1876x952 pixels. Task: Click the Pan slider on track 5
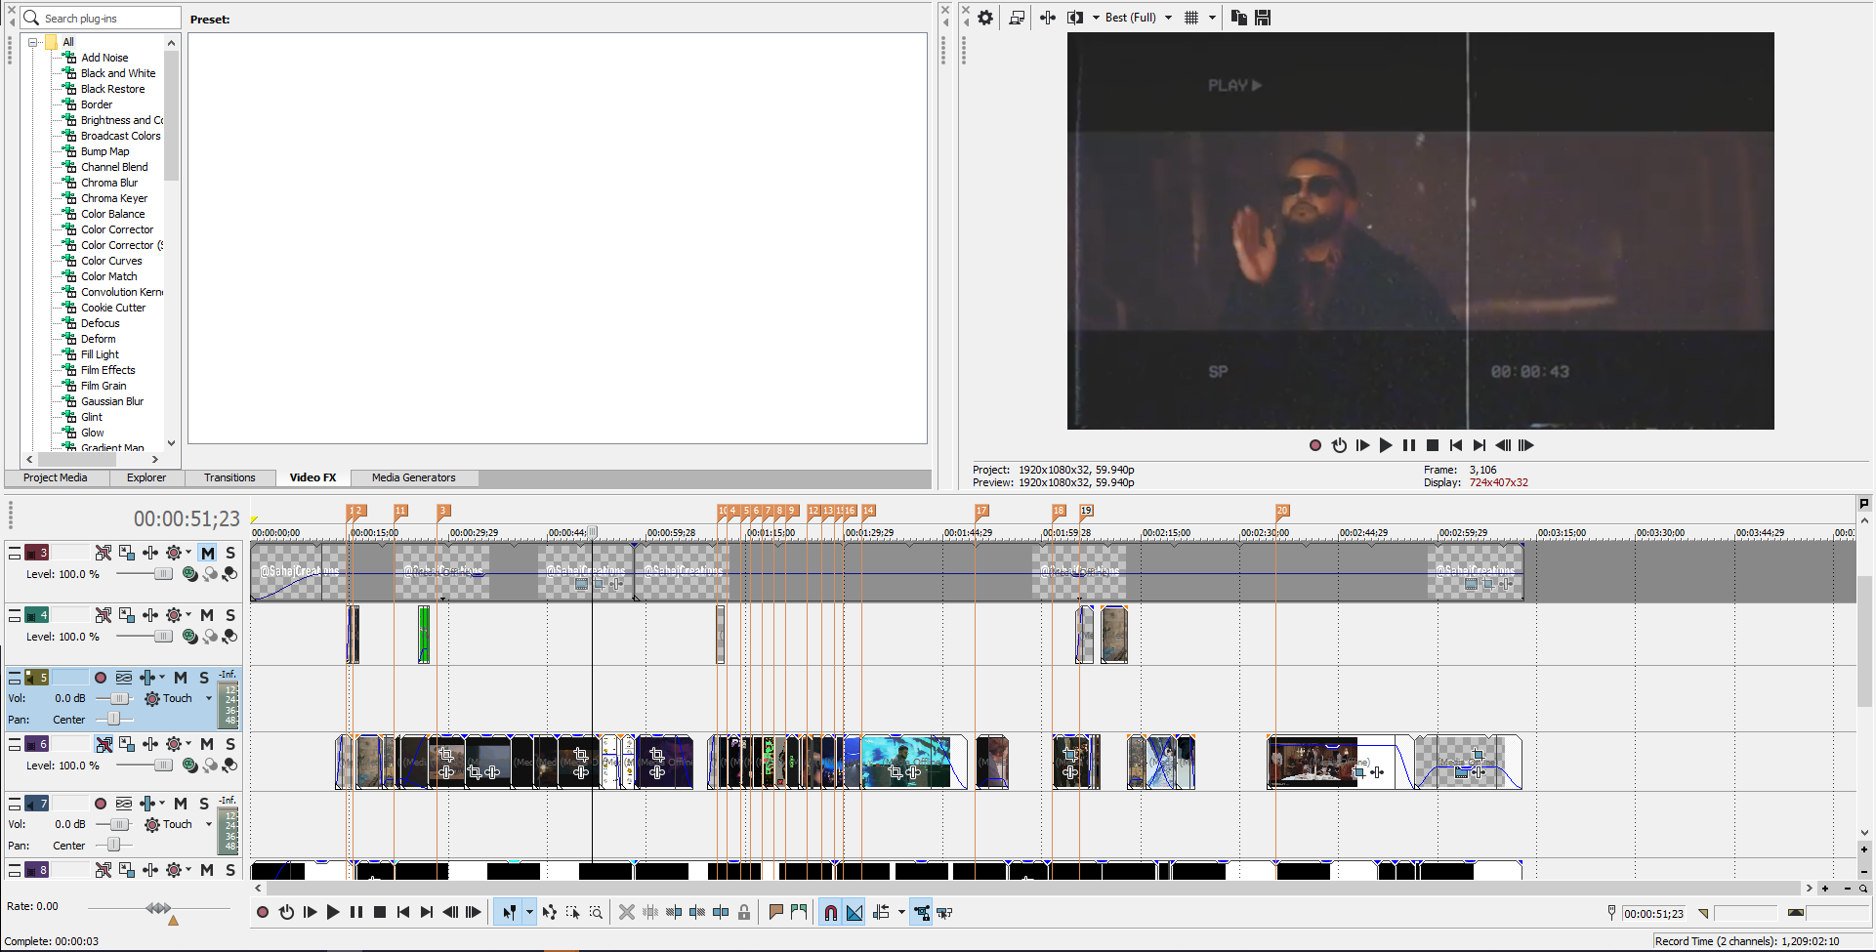coord(113,720)
